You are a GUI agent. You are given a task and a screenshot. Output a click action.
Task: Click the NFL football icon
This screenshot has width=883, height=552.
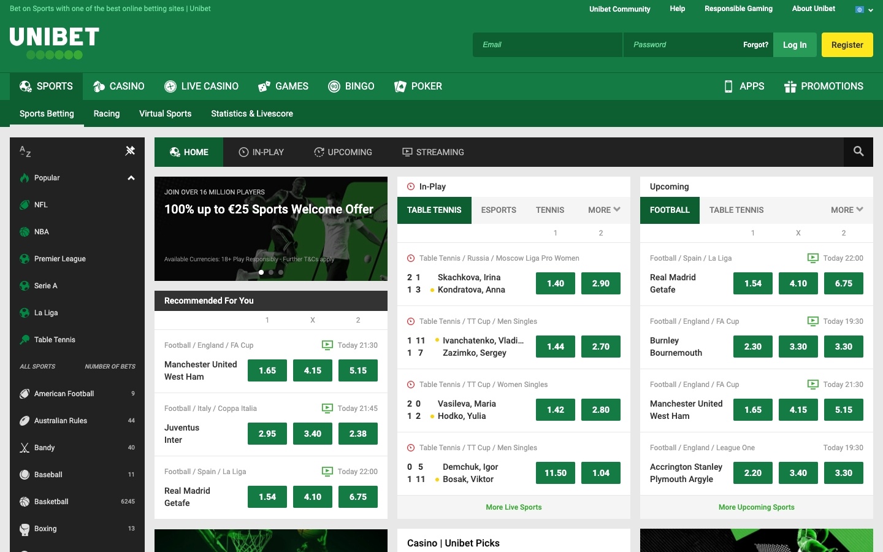25,205
